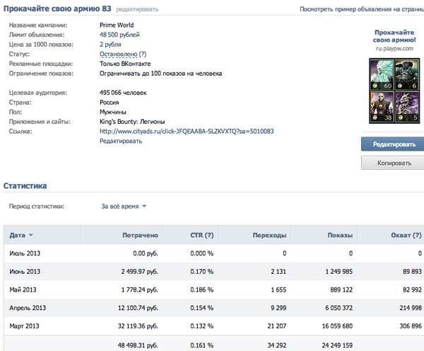Select the 'Май 2013' row date
Screen dimensions: 424x351
pos(23,290)
